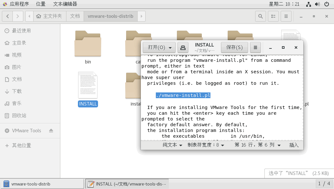334x189 pixels.
Task: Select the INSTALL text file icon
Action: pos(88,85)
